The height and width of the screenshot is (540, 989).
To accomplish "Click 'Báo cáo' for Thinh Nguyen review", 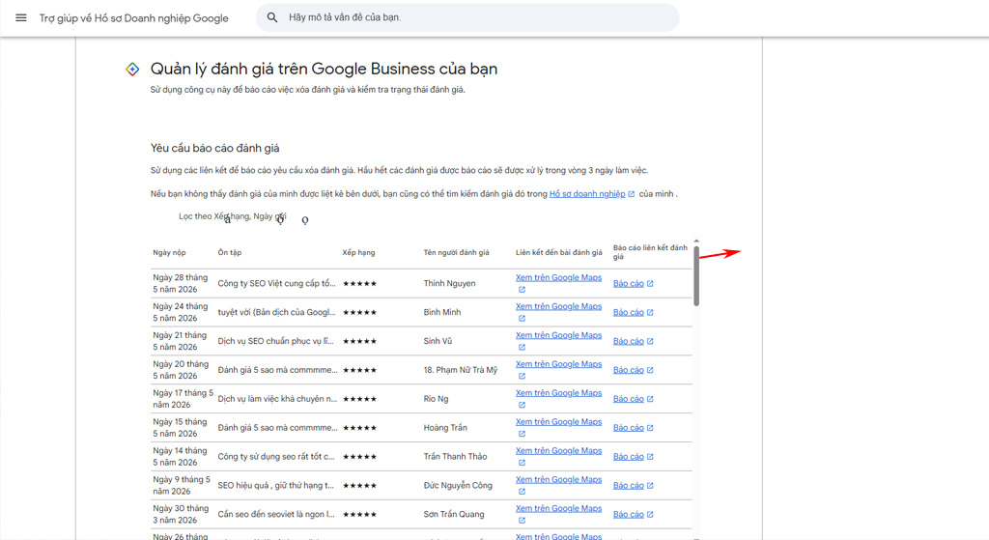I will click(x=628, y=283).
